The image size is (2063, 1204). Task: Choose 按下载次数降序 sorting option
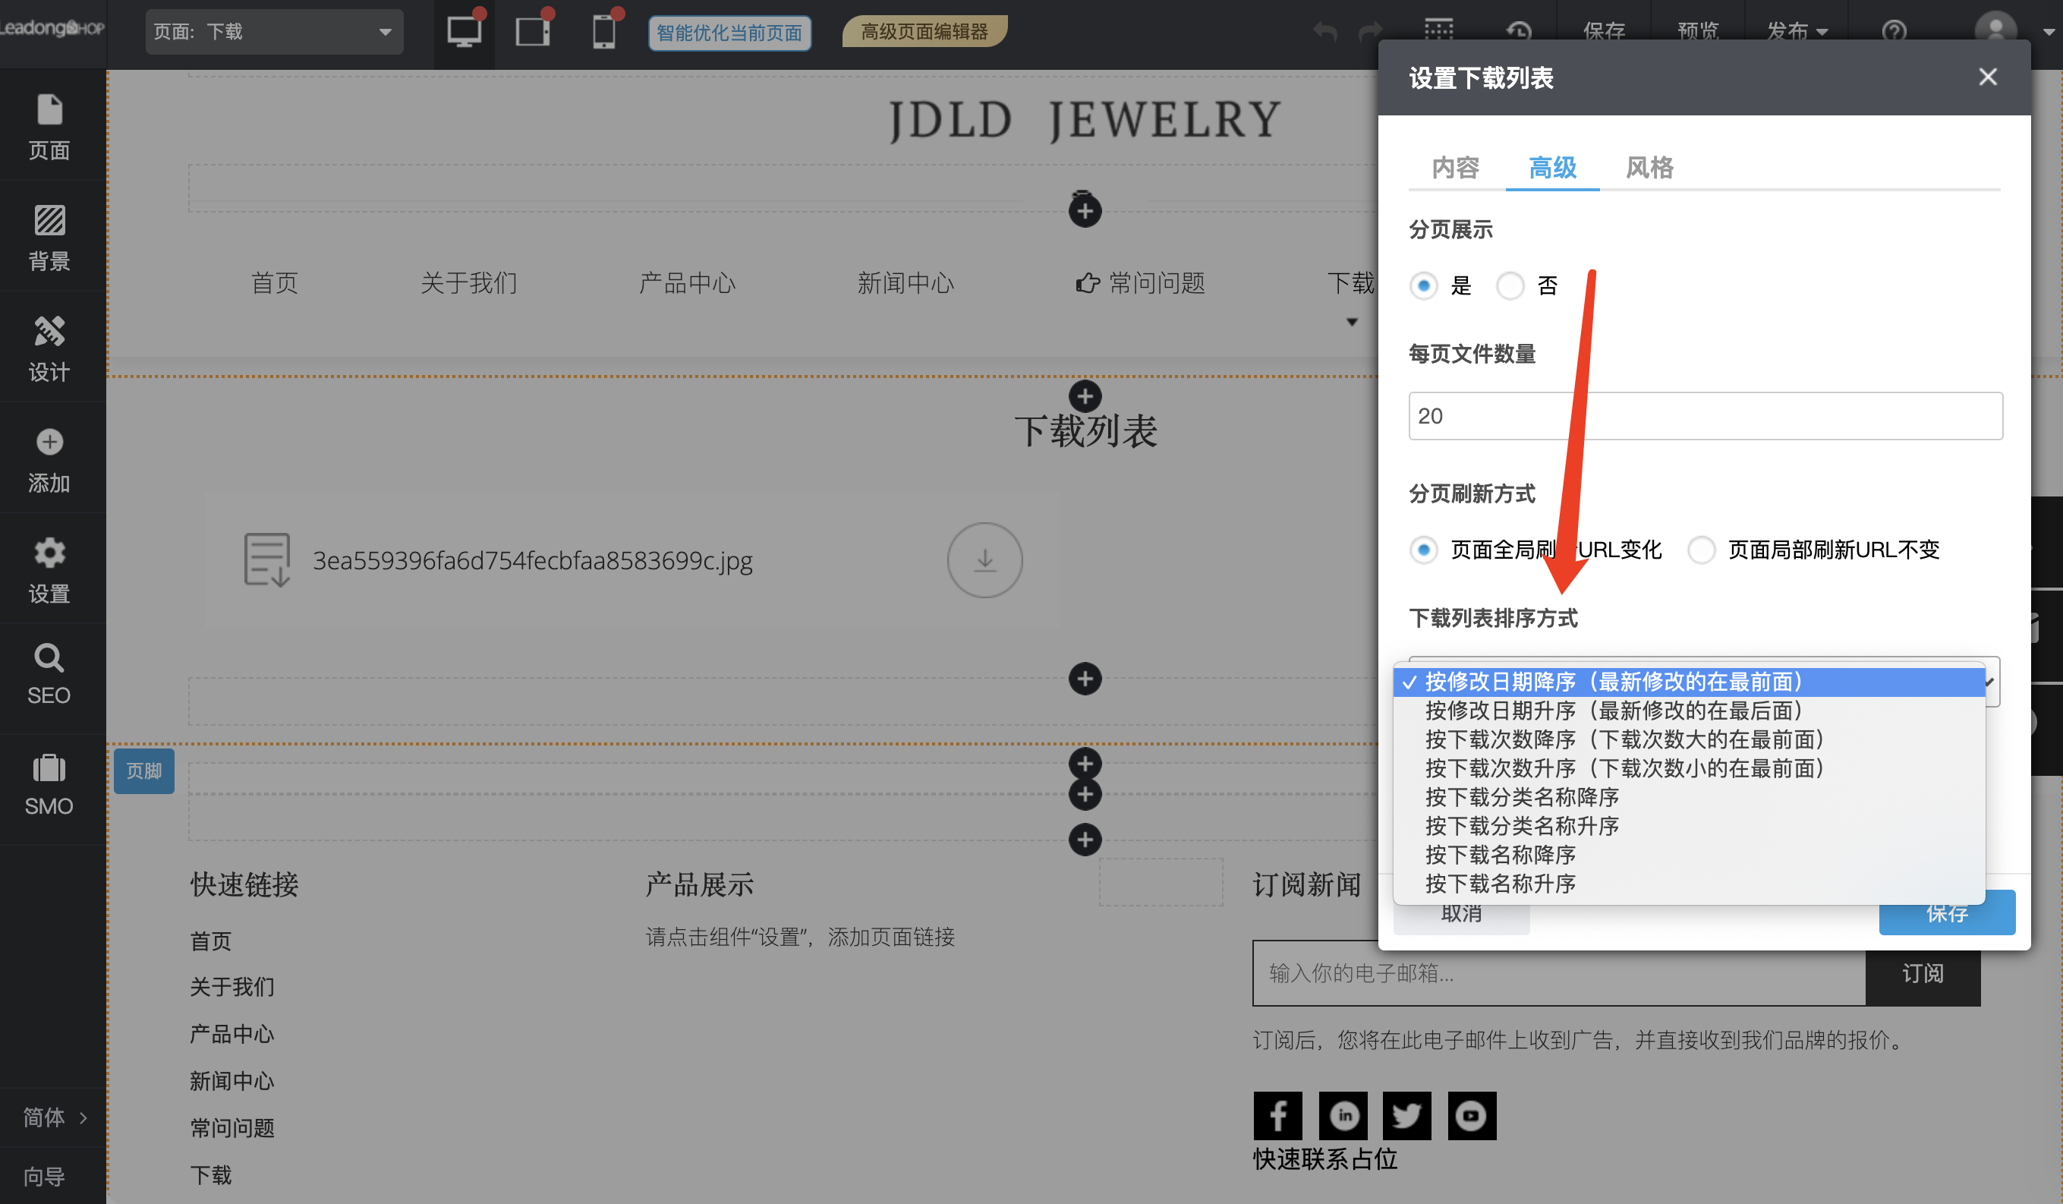1625,739
